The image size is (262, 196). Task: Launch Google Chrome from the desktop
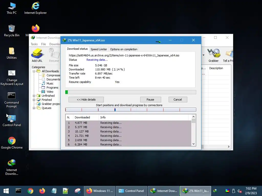coord(12,143)
